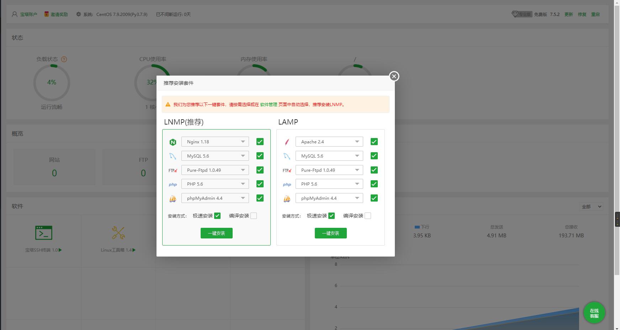Open the 宝塔SSH终端 terminal icon

[x=44, y=233]
